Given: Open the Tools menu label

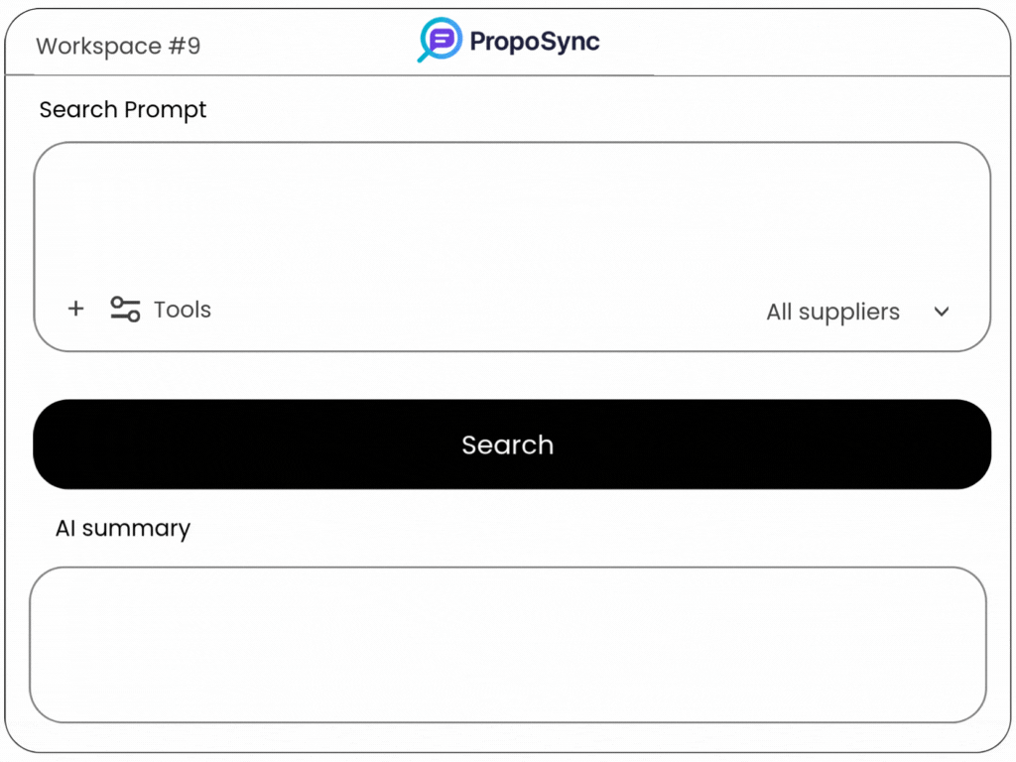Looking at the screenshot, I should coord(183,310).
